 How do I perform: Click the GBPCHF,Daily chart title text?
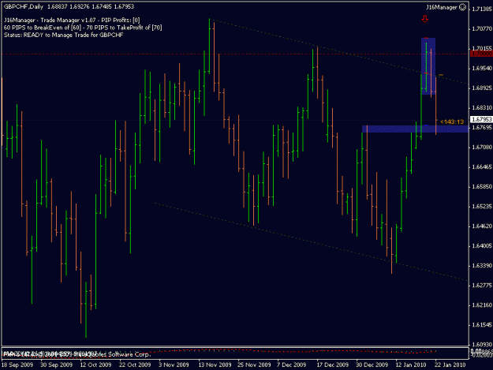[x=24, y=6]
